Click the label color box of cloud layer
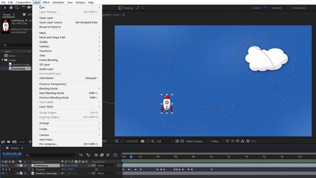Viewport: 316px width, 178px height. click(21, 173)
